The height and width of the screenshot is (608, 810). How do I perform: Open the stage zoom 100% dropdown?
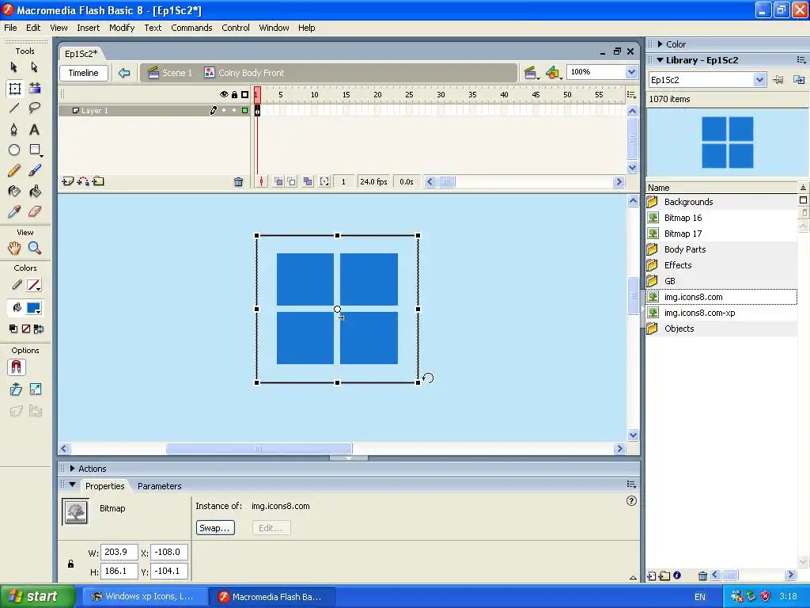click(631, 72)
